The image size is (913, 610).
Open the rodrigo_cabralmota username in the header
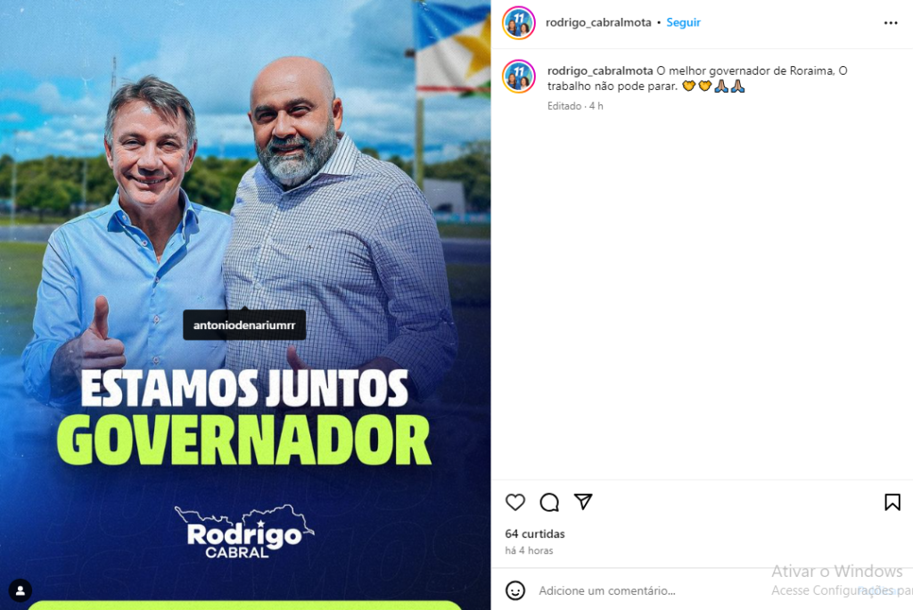pyautogui.click(x=598, y=22)
